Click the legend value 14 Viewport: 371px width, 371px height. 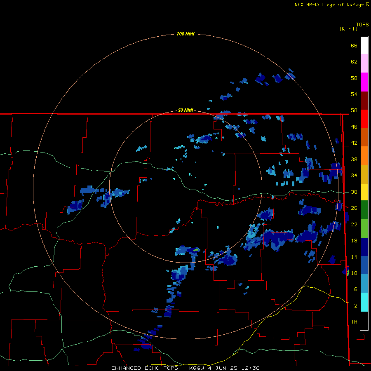[x=354, y=257]
